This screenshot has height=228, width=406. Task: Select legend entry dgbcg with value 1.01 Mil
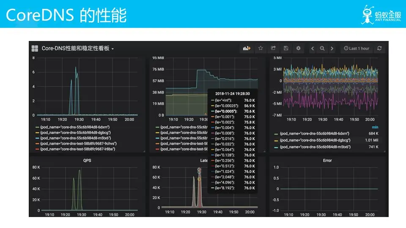(x=326, y=140)
